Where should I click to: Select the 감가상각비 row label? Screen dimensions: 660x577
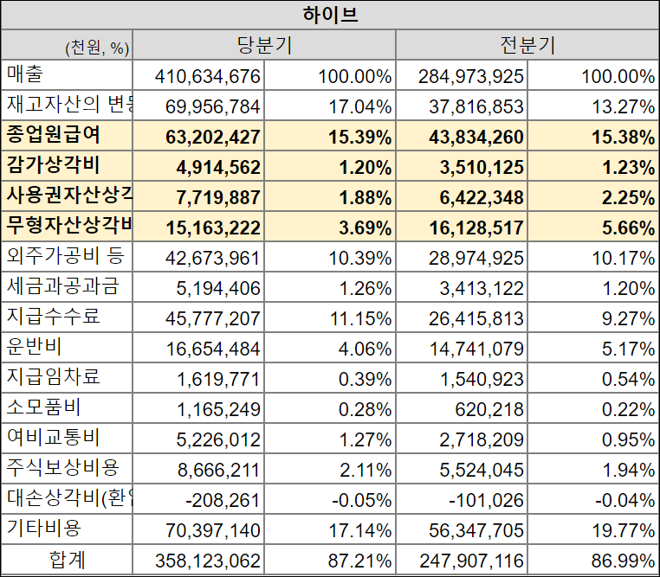pyautogui.click(x=67, y=165)
